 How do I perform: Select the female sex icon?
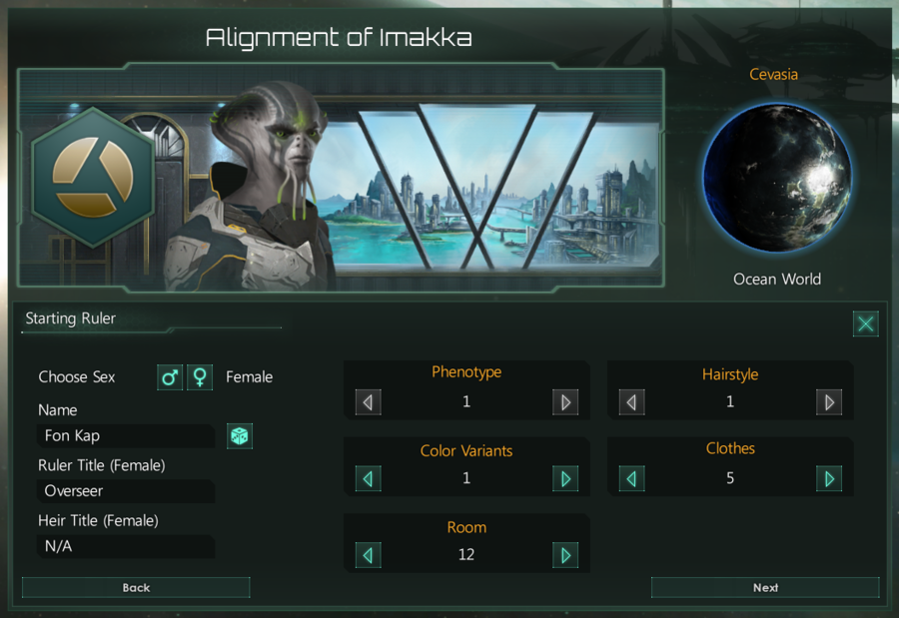(x=200, y=377)
